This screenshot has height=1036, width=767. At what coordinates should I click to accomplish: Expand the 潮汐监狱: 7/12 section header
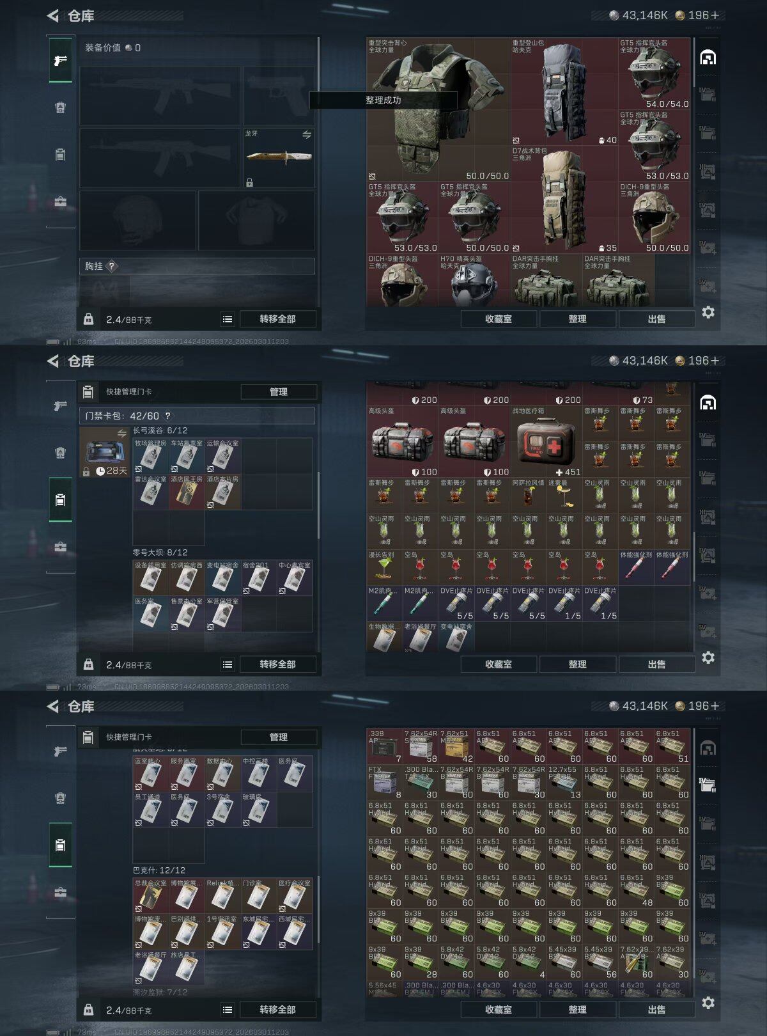pos(160,992)
